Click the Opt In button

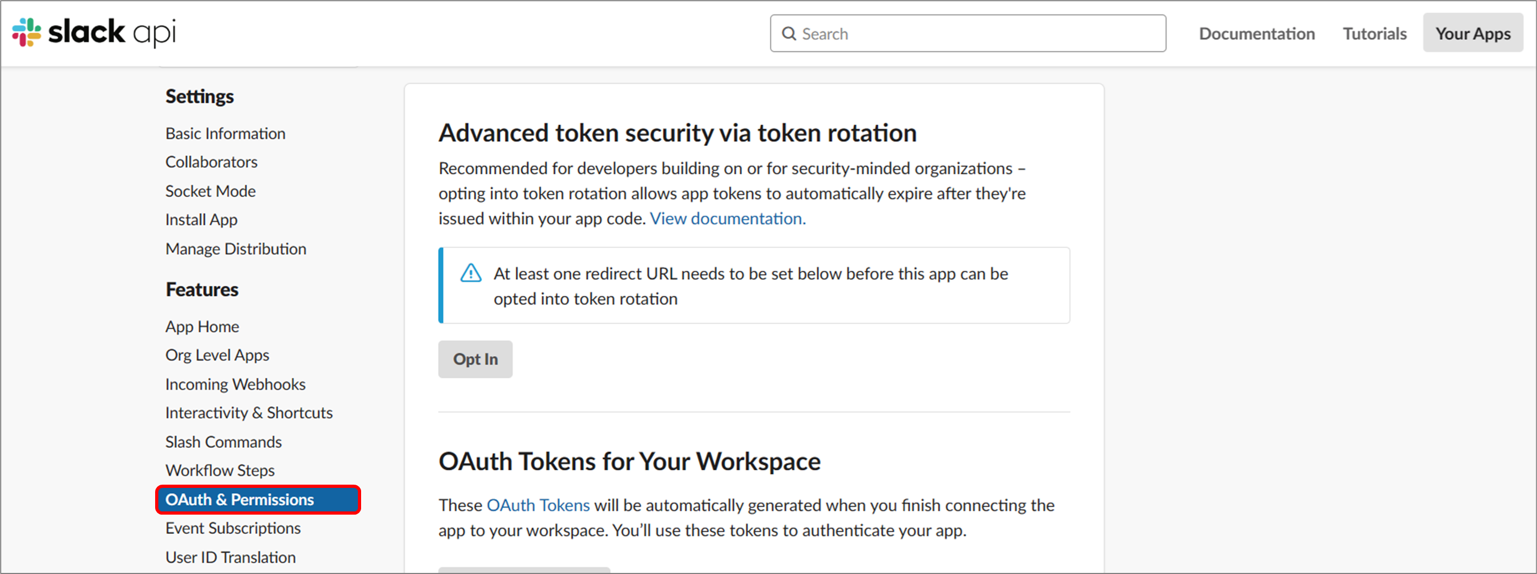coord(475,359)
